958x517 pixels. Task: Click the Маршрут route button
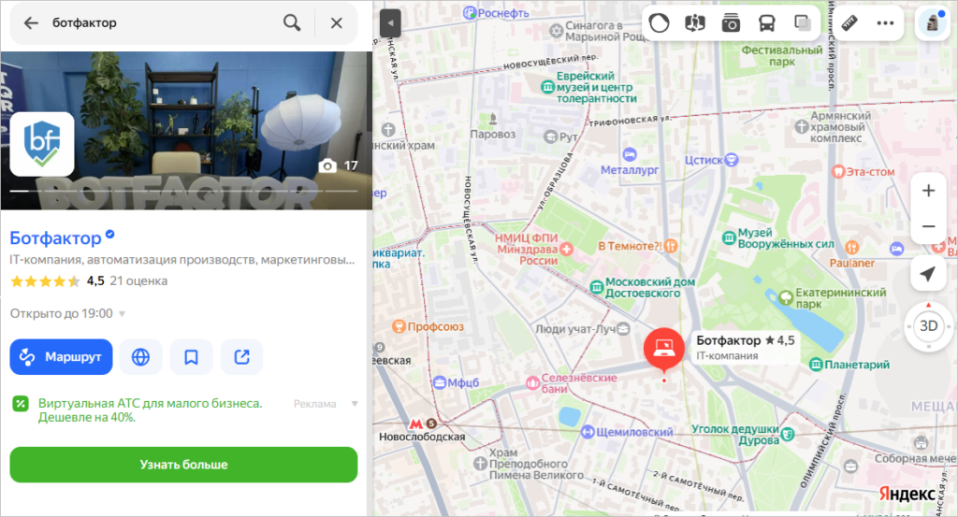pyautogui.click(x=61, y=356)
